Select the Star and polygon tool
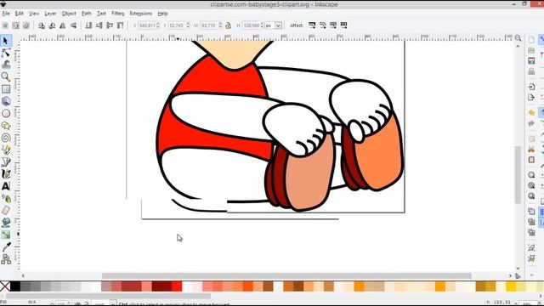This screenshot has height=306, width=544. tap(6, 126)
